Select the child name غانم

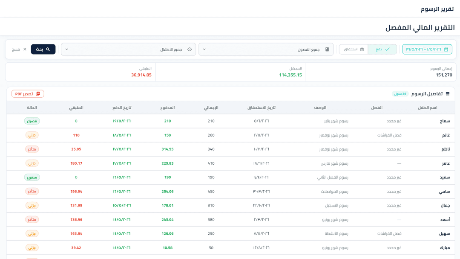coord(446,135)
